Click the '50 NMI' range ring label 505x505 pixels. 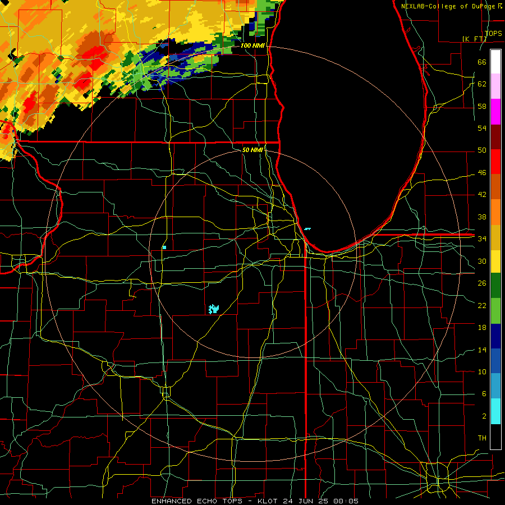[x=252, y=150]
